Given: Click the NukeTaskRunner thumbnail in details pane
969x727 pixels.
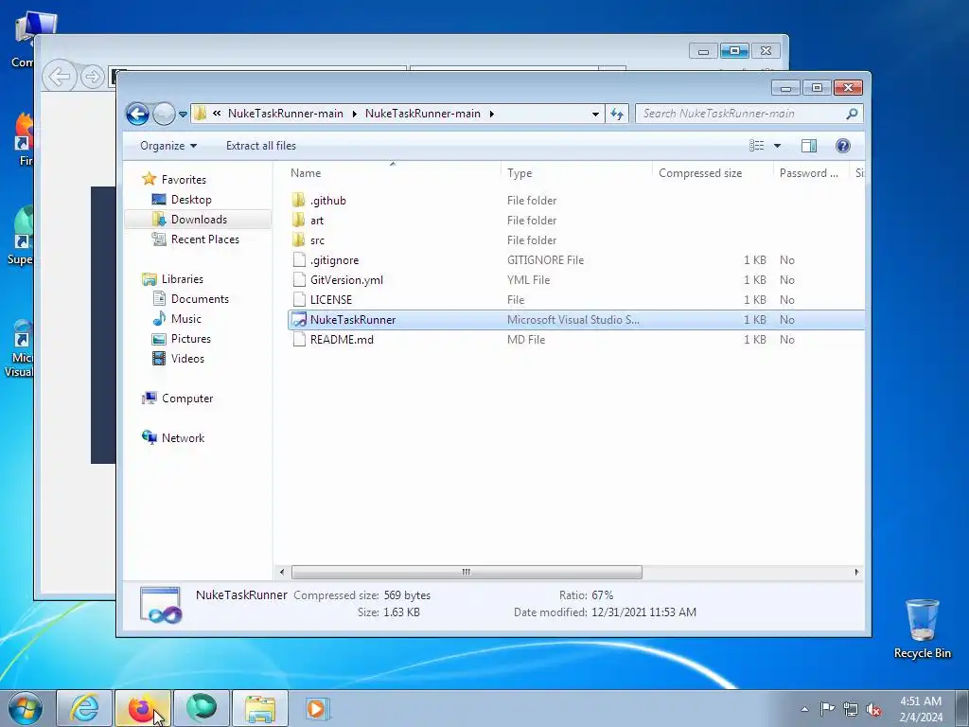Looking at the screenshot, I should coord(161,604).
